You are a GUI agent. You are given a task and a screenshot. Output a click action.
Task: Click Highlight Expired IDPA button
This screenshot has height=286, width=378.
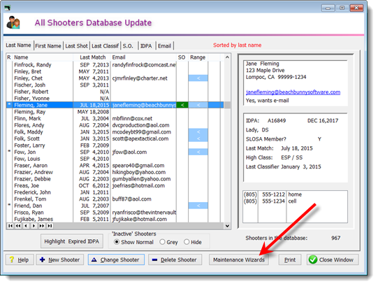click(71, 241)
